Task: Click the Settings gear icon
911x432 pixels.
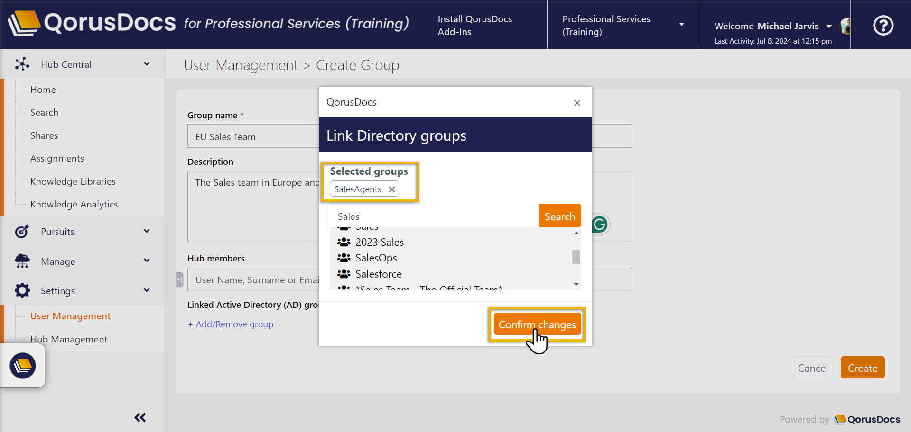Action: [22, 290]
